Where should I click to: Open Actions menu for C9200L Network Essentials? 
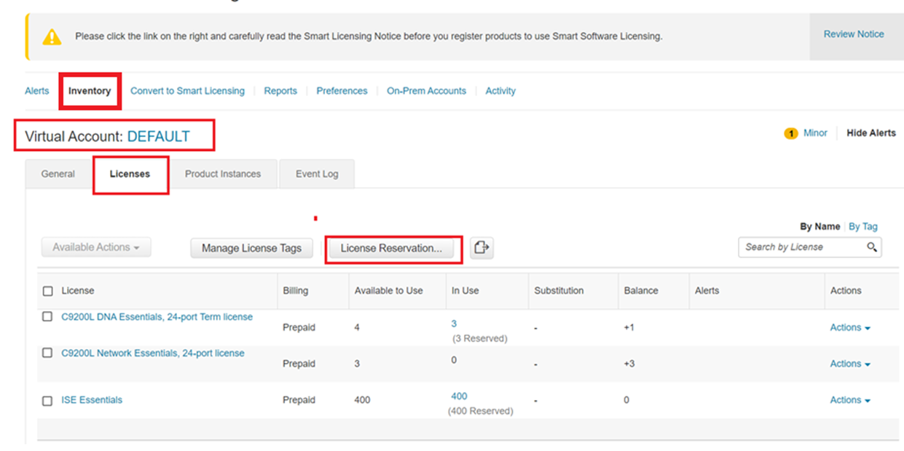click(x=850, y=364)
